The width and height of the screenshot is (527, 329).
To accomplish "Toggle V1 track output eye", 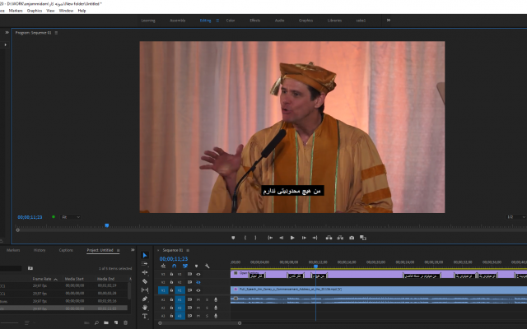I will pos(198,290).
